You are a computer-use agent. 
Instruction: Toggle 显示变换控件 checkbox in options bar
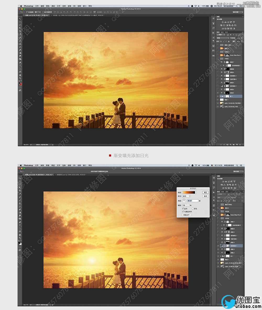pyautogui.click(x=43, y=12)
